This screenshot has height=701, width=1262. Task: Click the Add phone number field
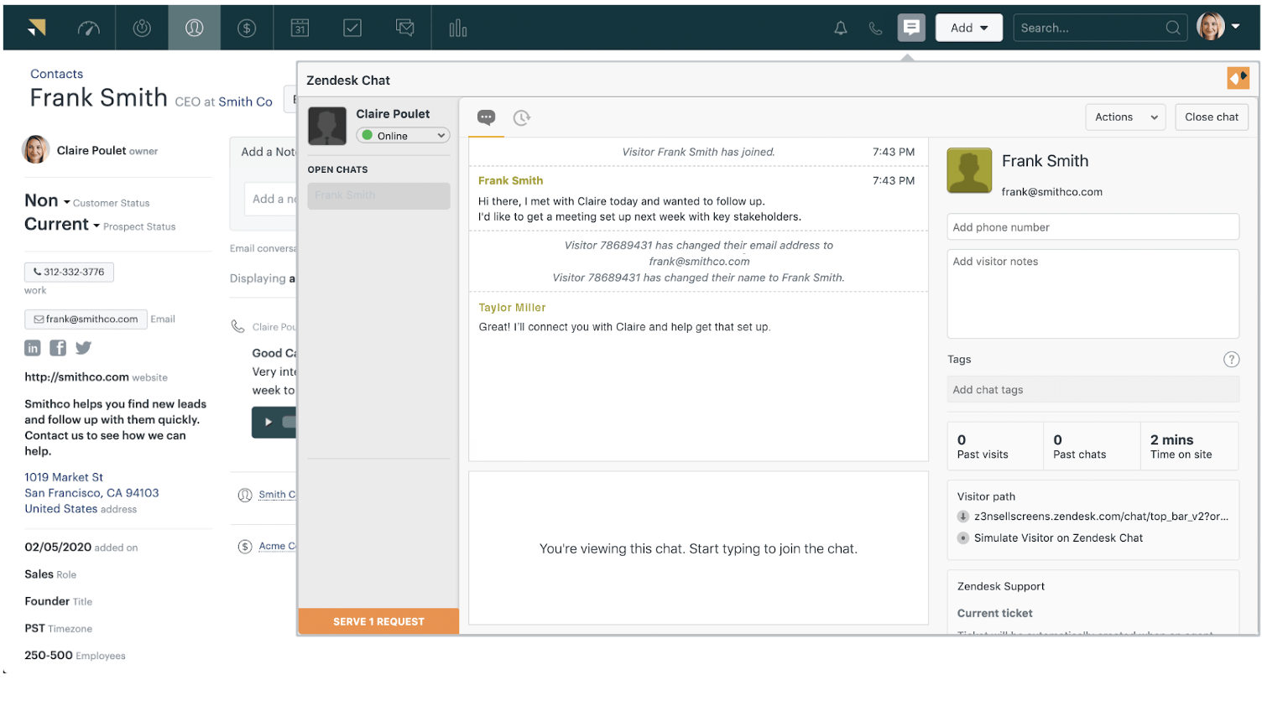pos(1093,227)
